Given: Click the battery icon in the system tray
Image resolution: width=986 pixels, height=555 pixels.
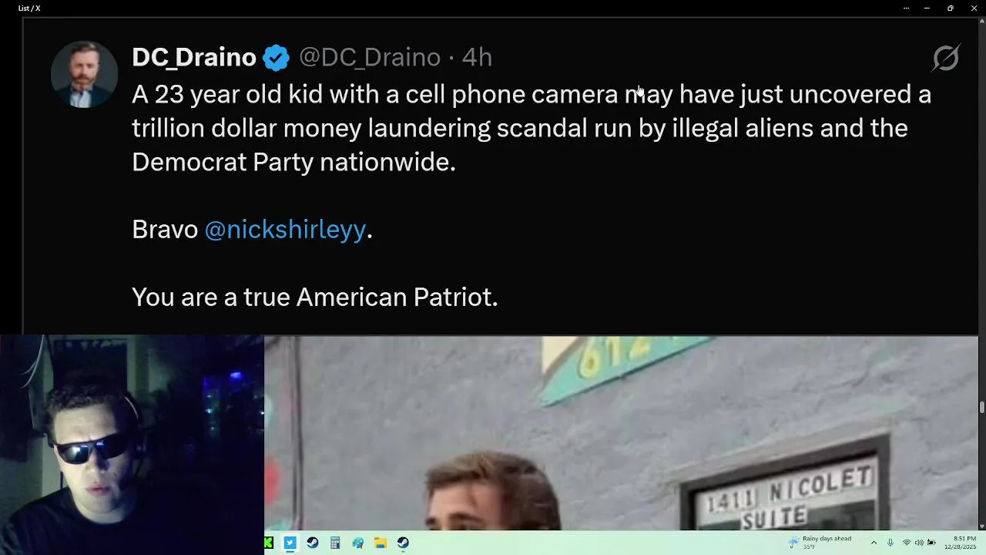Looking at the screenshot, I should click(931, 543).
